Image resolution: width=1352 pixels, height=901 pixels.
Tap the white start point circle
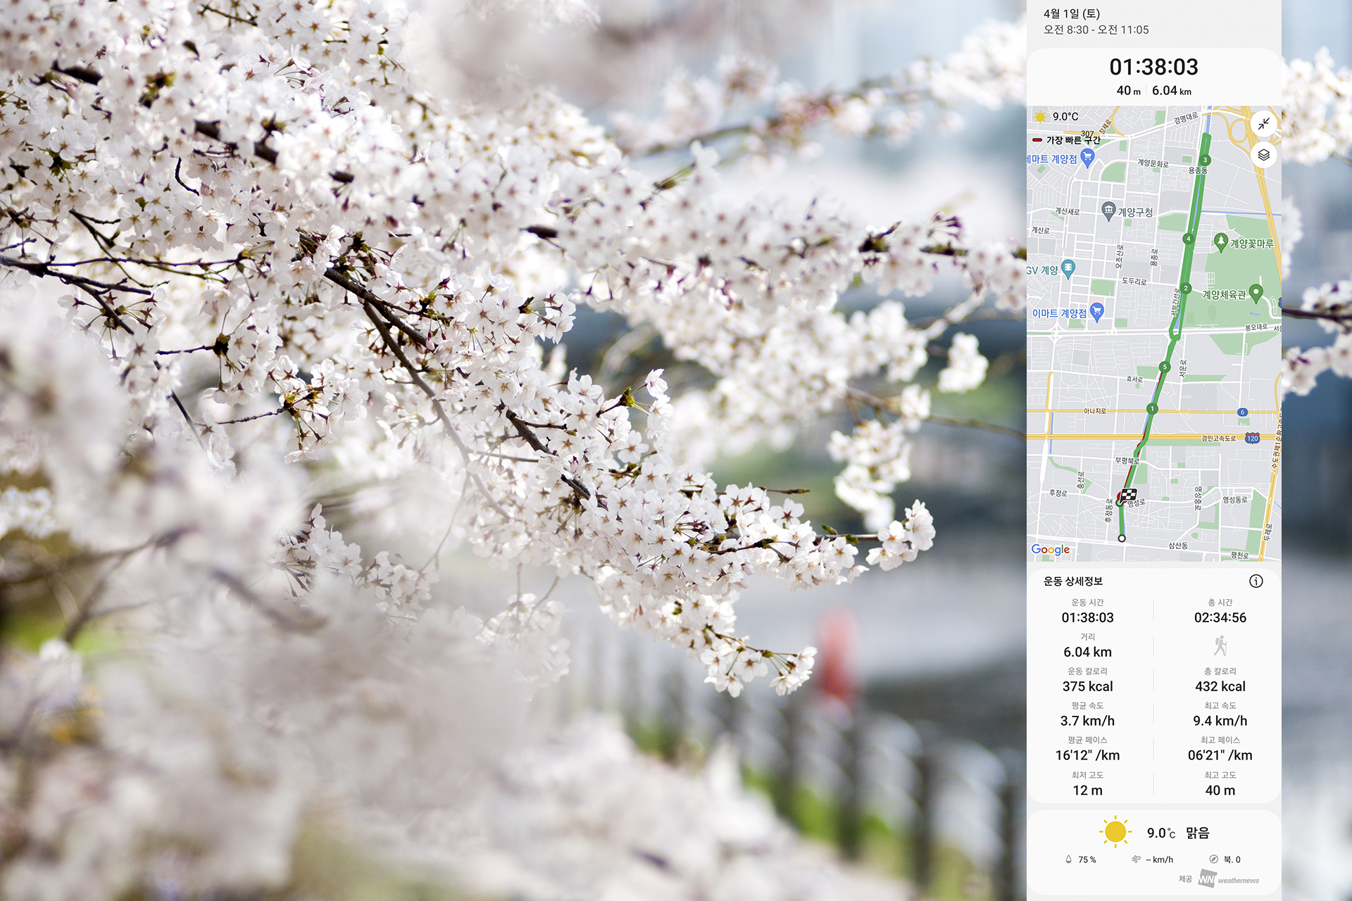tap(1122, 538)
